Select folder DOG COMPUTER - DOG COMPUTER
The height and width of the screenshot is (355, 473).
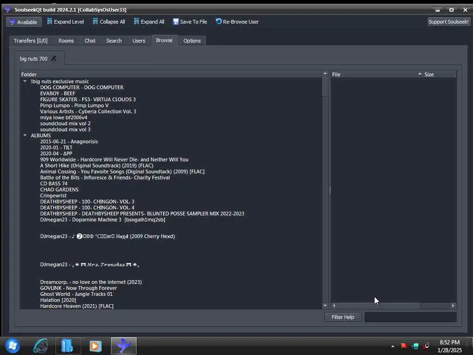pos(82,87)
